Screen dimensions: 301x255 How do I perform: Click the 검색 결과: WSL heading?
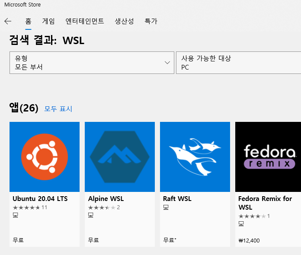[x=47, y=40]
